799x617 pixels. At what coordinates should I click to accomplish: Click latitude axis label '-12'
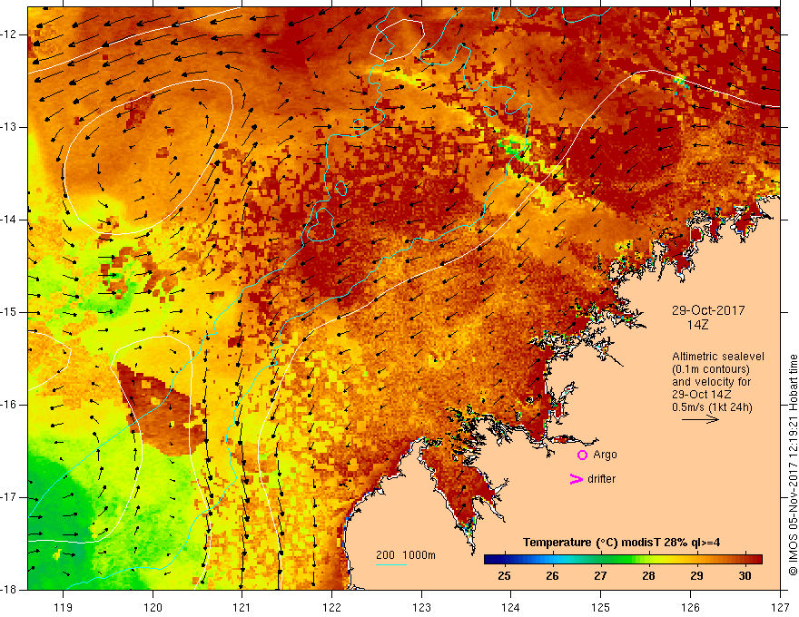point(10,34)
